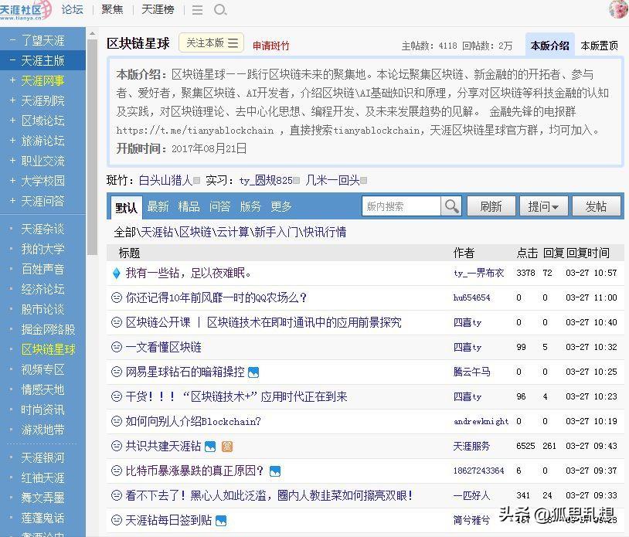Click the image icon after 比特币暴涨暴跌的真正原因

[x=275, y=471]
